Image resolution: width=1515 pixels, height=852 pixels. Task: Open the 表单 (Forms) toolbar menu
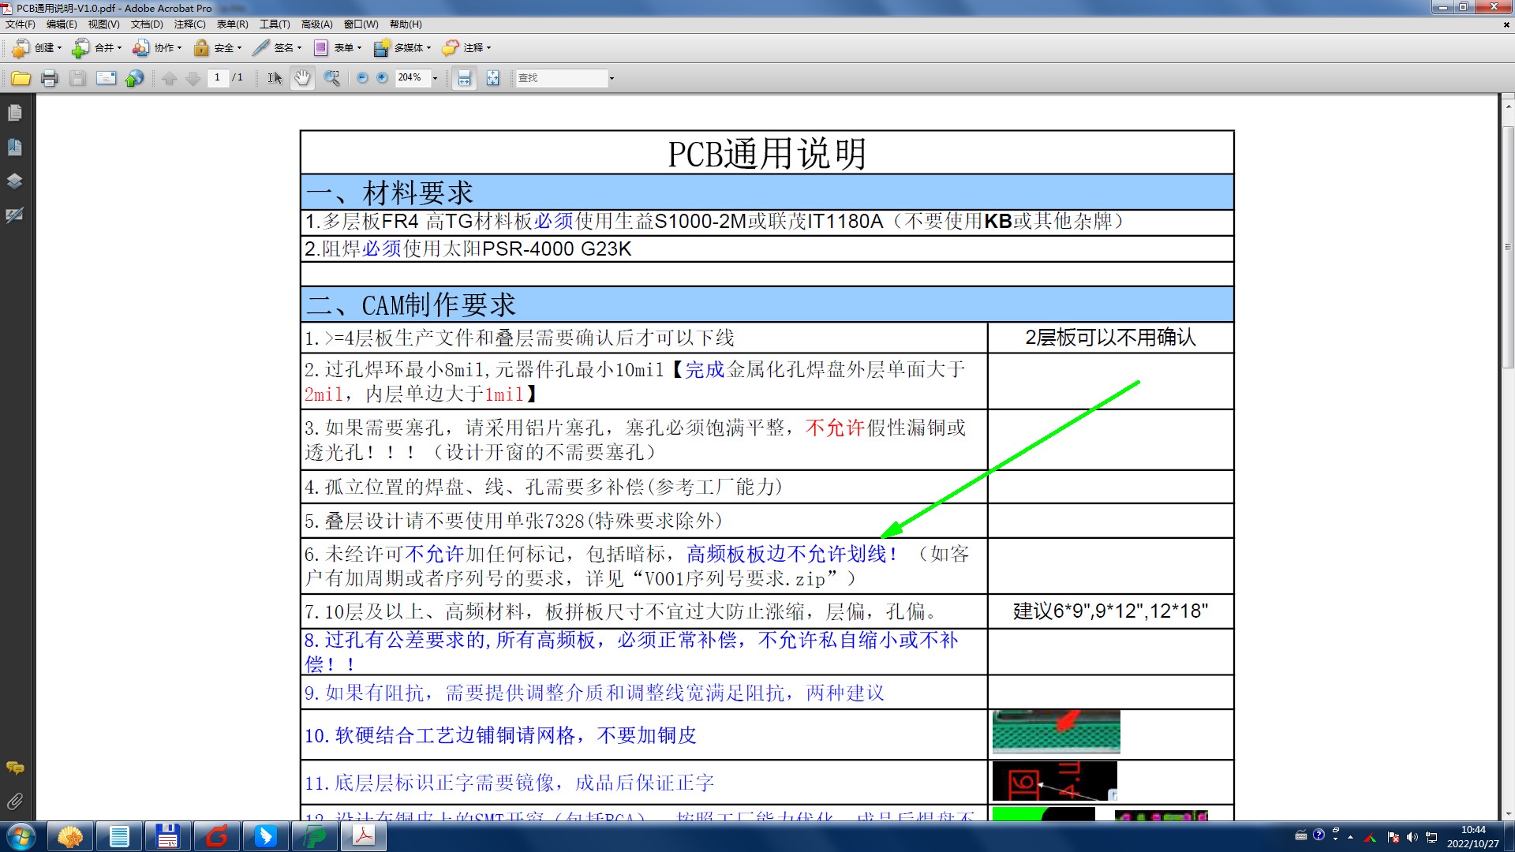pyautogui.click(x=338, y=48)
